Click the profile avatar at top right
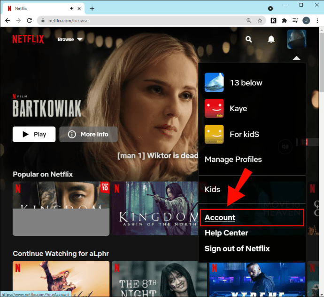Image resolution: width=324 pixels, height=297 pixels. point(296,39)
